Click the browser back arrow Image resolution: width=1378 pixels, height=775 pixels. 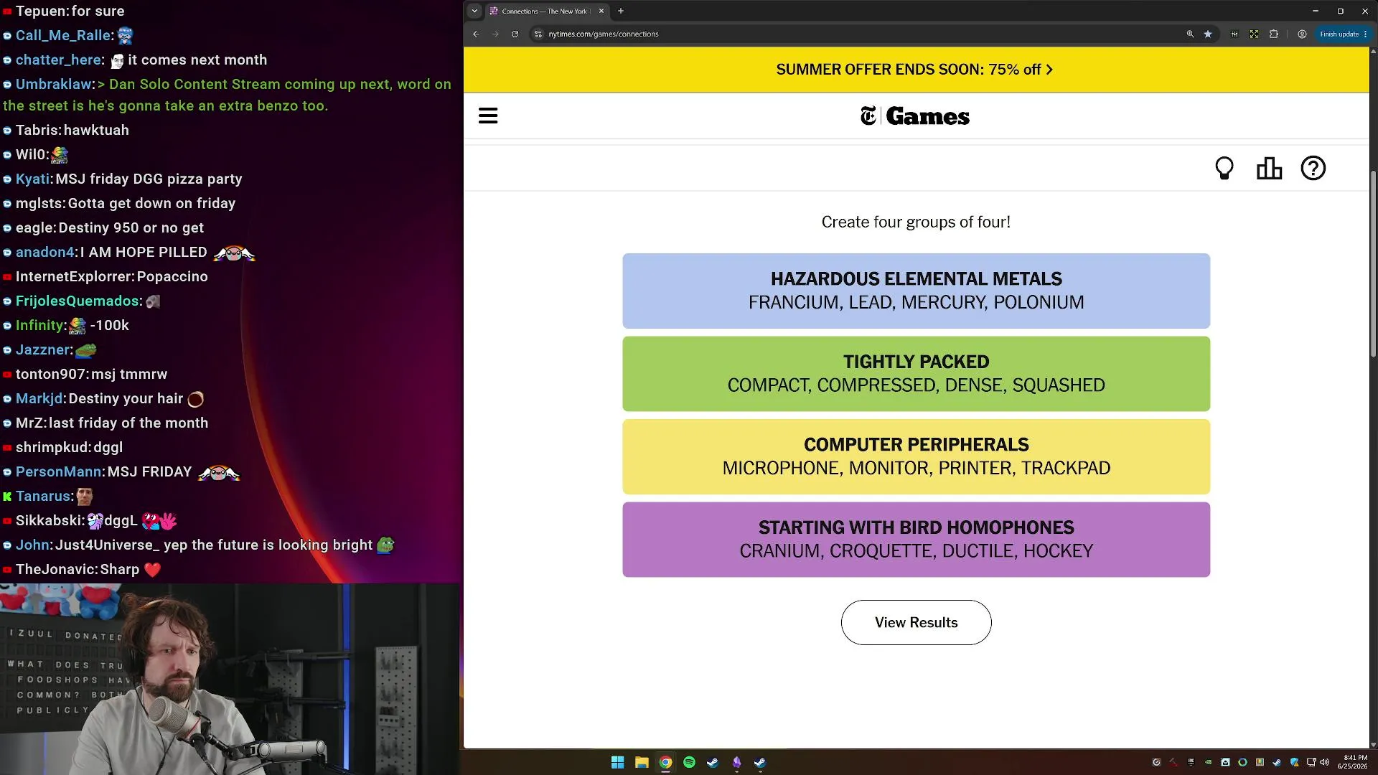[476, 34]
